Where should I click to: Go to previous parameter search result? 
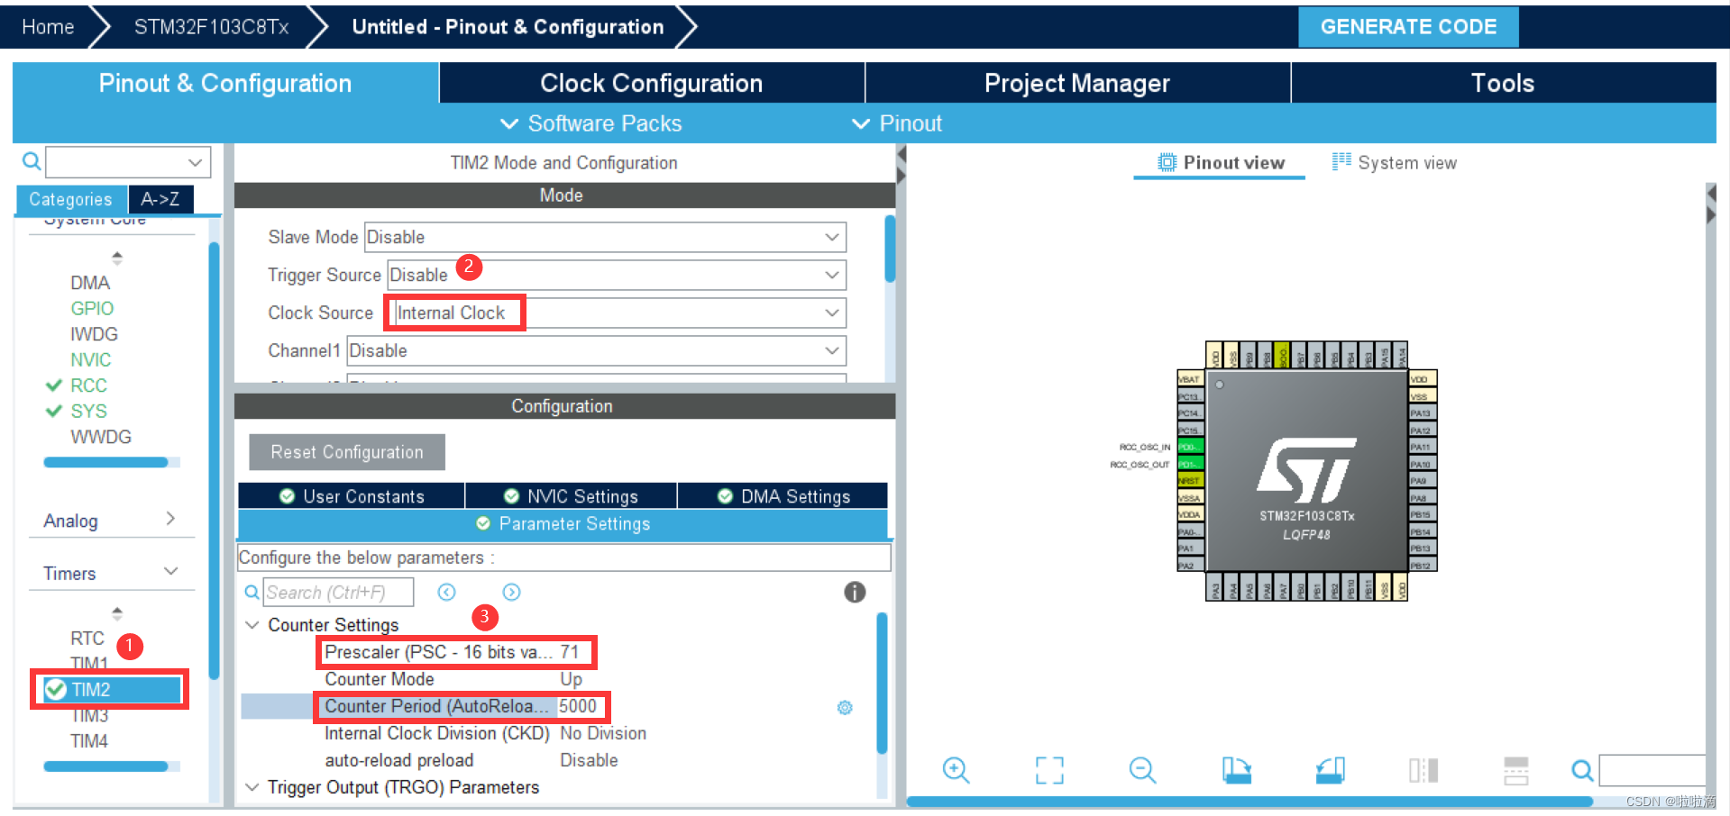446,592
